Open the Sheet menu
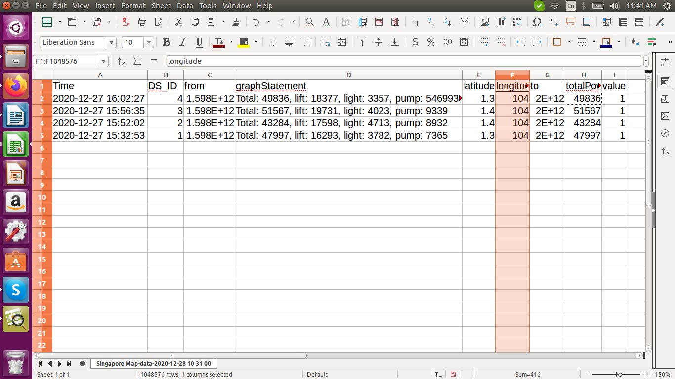This screenshot has width=675, height=379. [x=161, y=6]
